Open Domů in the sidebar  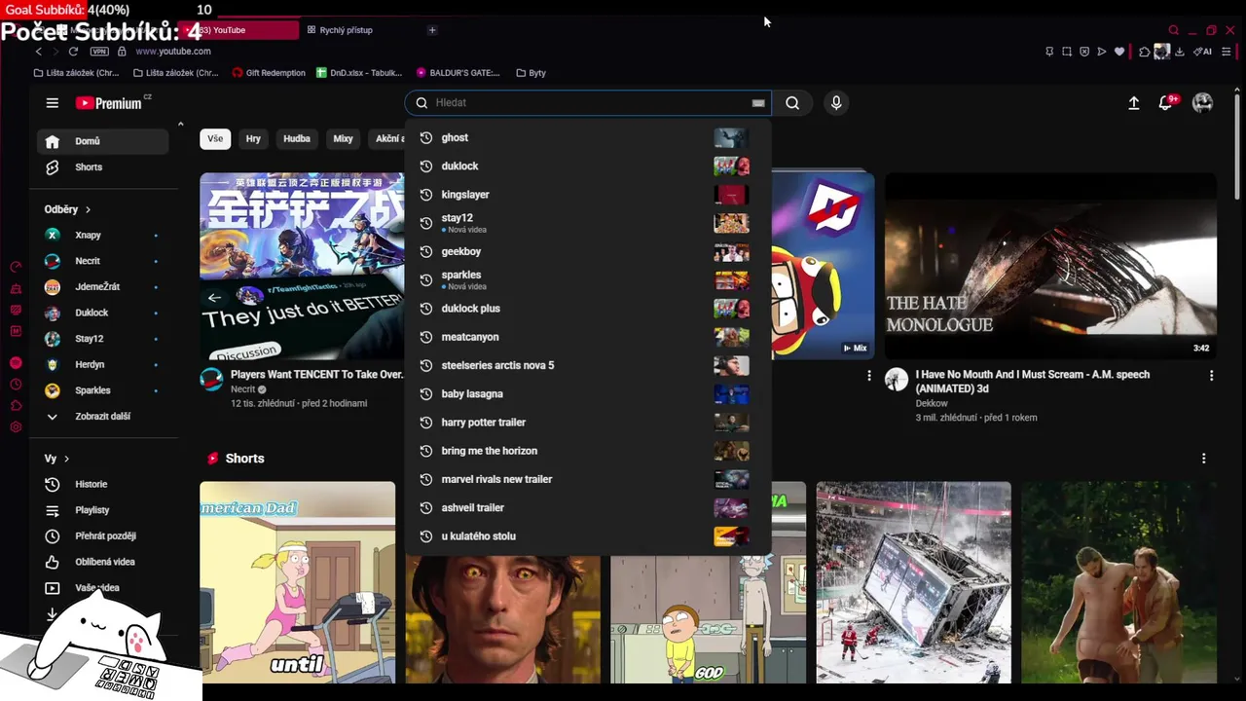(x=103, y=141)
